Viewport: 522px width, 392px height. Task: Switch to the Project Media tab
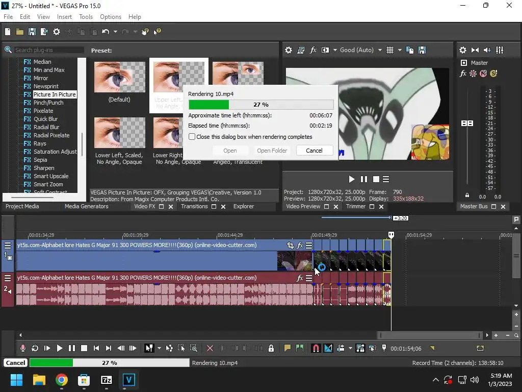pyautogui.click(x=22, y=206)
